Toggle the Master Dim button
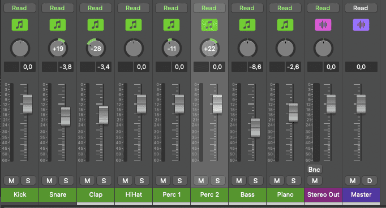386x208 pixels. [369, 181]
